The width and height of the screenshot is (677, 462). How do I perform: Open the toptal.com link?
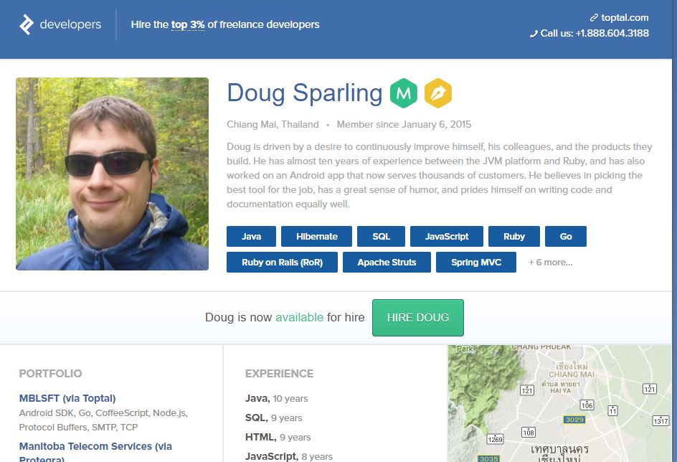[625, 18]
